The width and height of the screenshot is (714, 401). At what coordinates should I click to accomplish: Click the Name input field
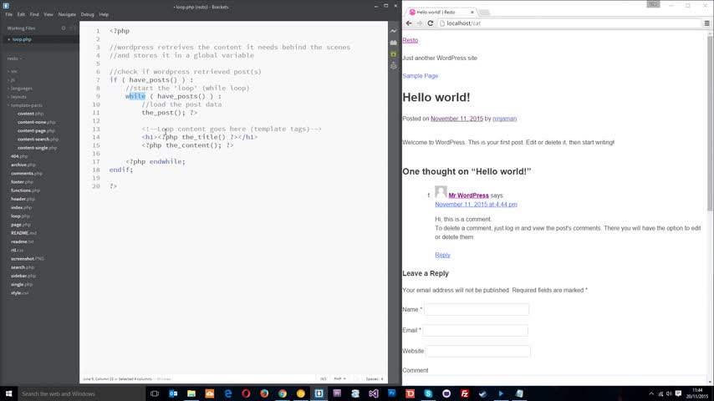coord(477,309)
